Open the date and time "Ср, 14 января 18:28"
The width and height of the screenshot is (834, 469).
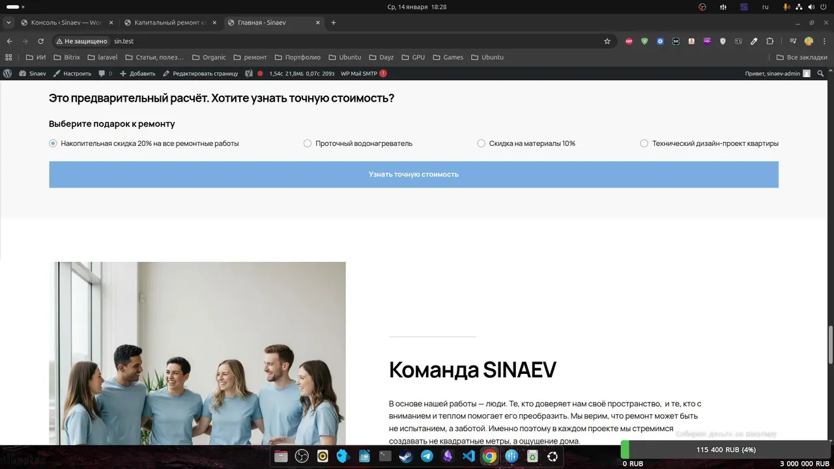[x=417, y=7]
